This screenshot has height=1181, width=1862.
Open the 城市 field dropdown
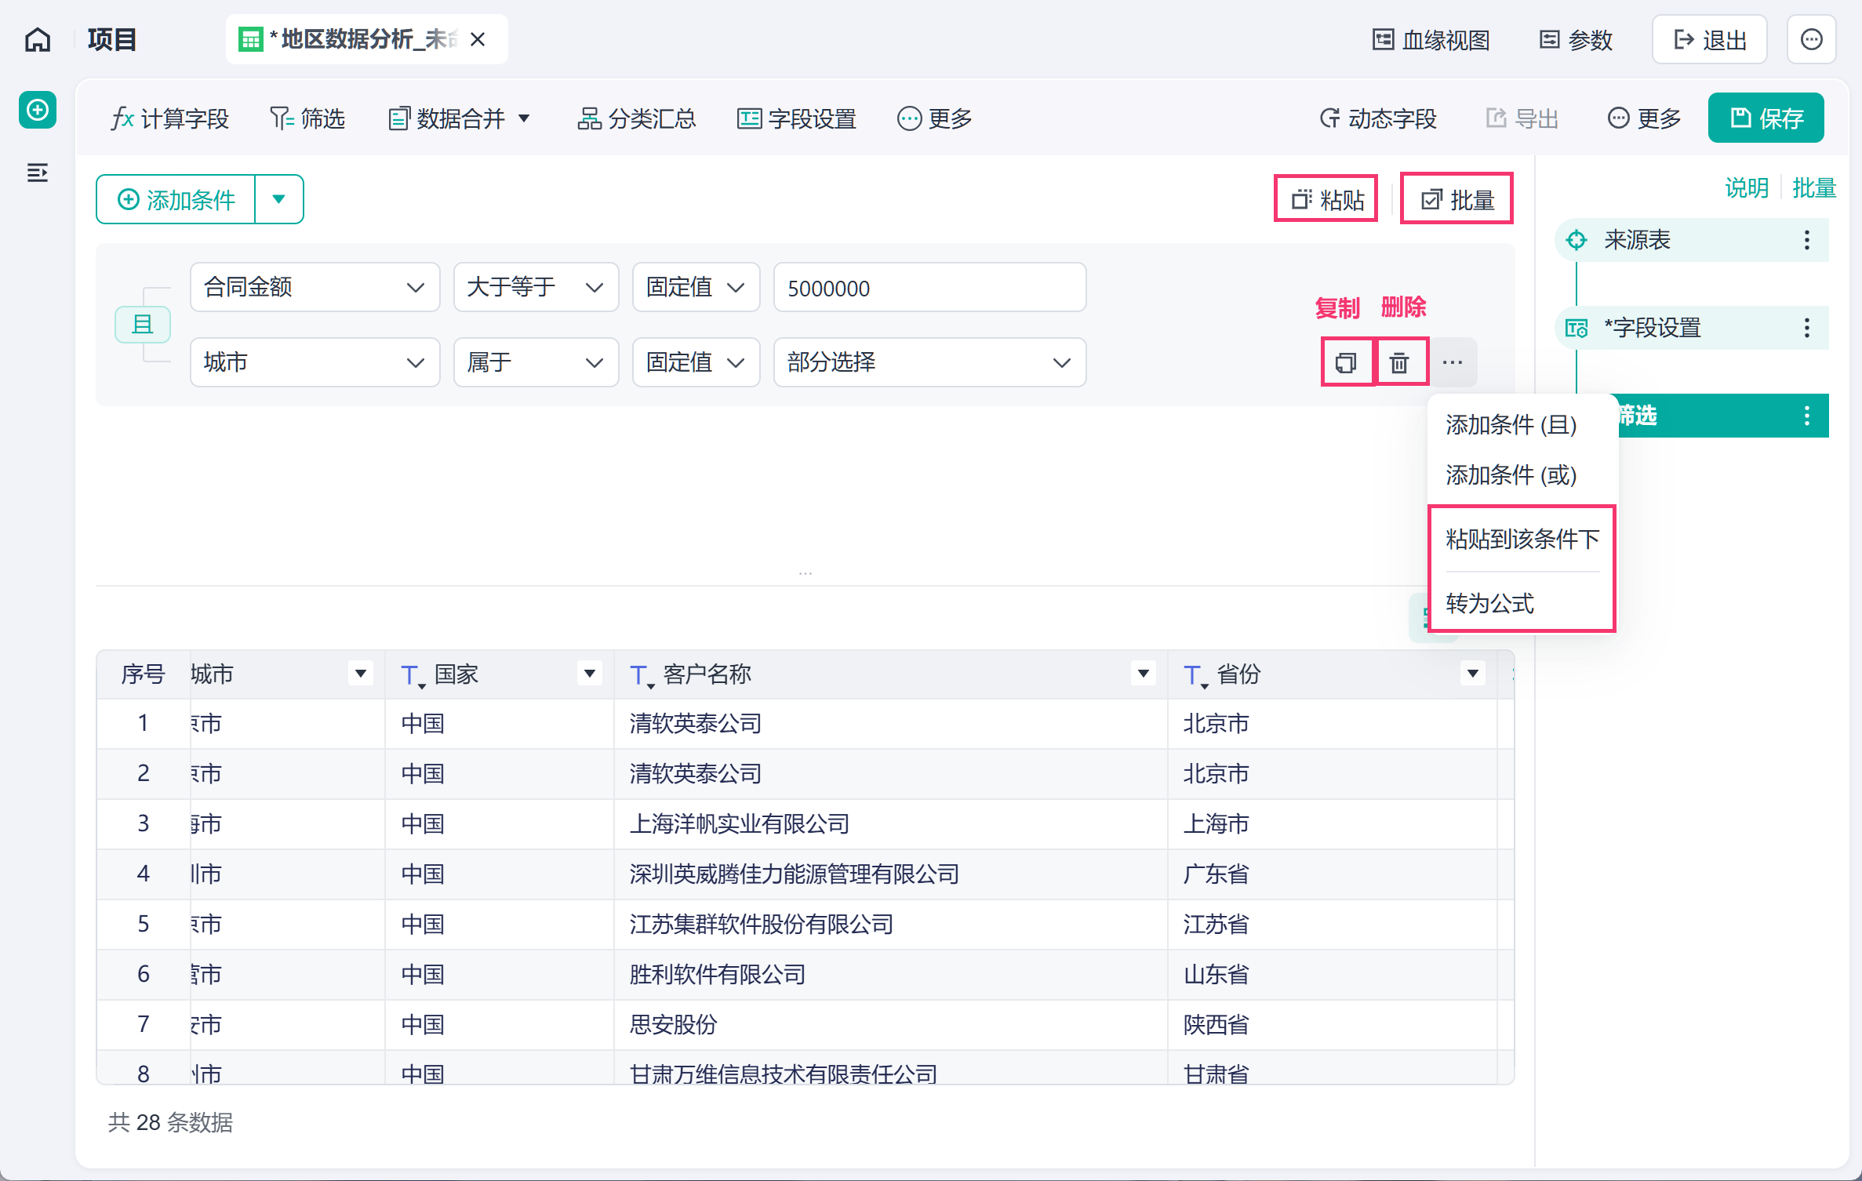315,362
